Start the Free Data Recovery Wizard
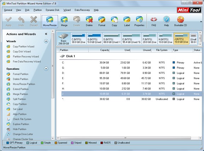Image resolution: width=204 pixels, height=151 pixels. 27,62
